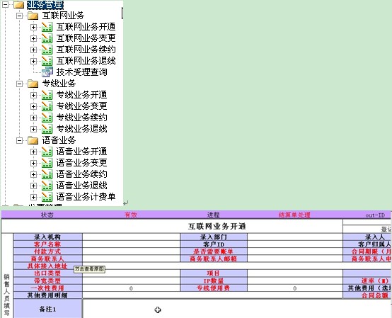Viewport: 392px width, 318px height.
Task: Click the 专线业务开通 form icon
Action: click(47, 95)
